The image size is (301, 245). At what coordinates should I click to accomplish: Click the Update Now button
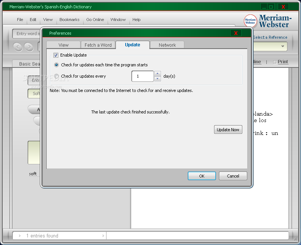coord(228,130)
